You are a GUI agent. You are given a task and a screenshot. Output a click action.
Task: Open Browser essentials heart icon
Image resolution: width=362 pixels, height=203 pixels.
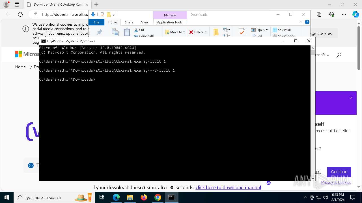(331, 14)
